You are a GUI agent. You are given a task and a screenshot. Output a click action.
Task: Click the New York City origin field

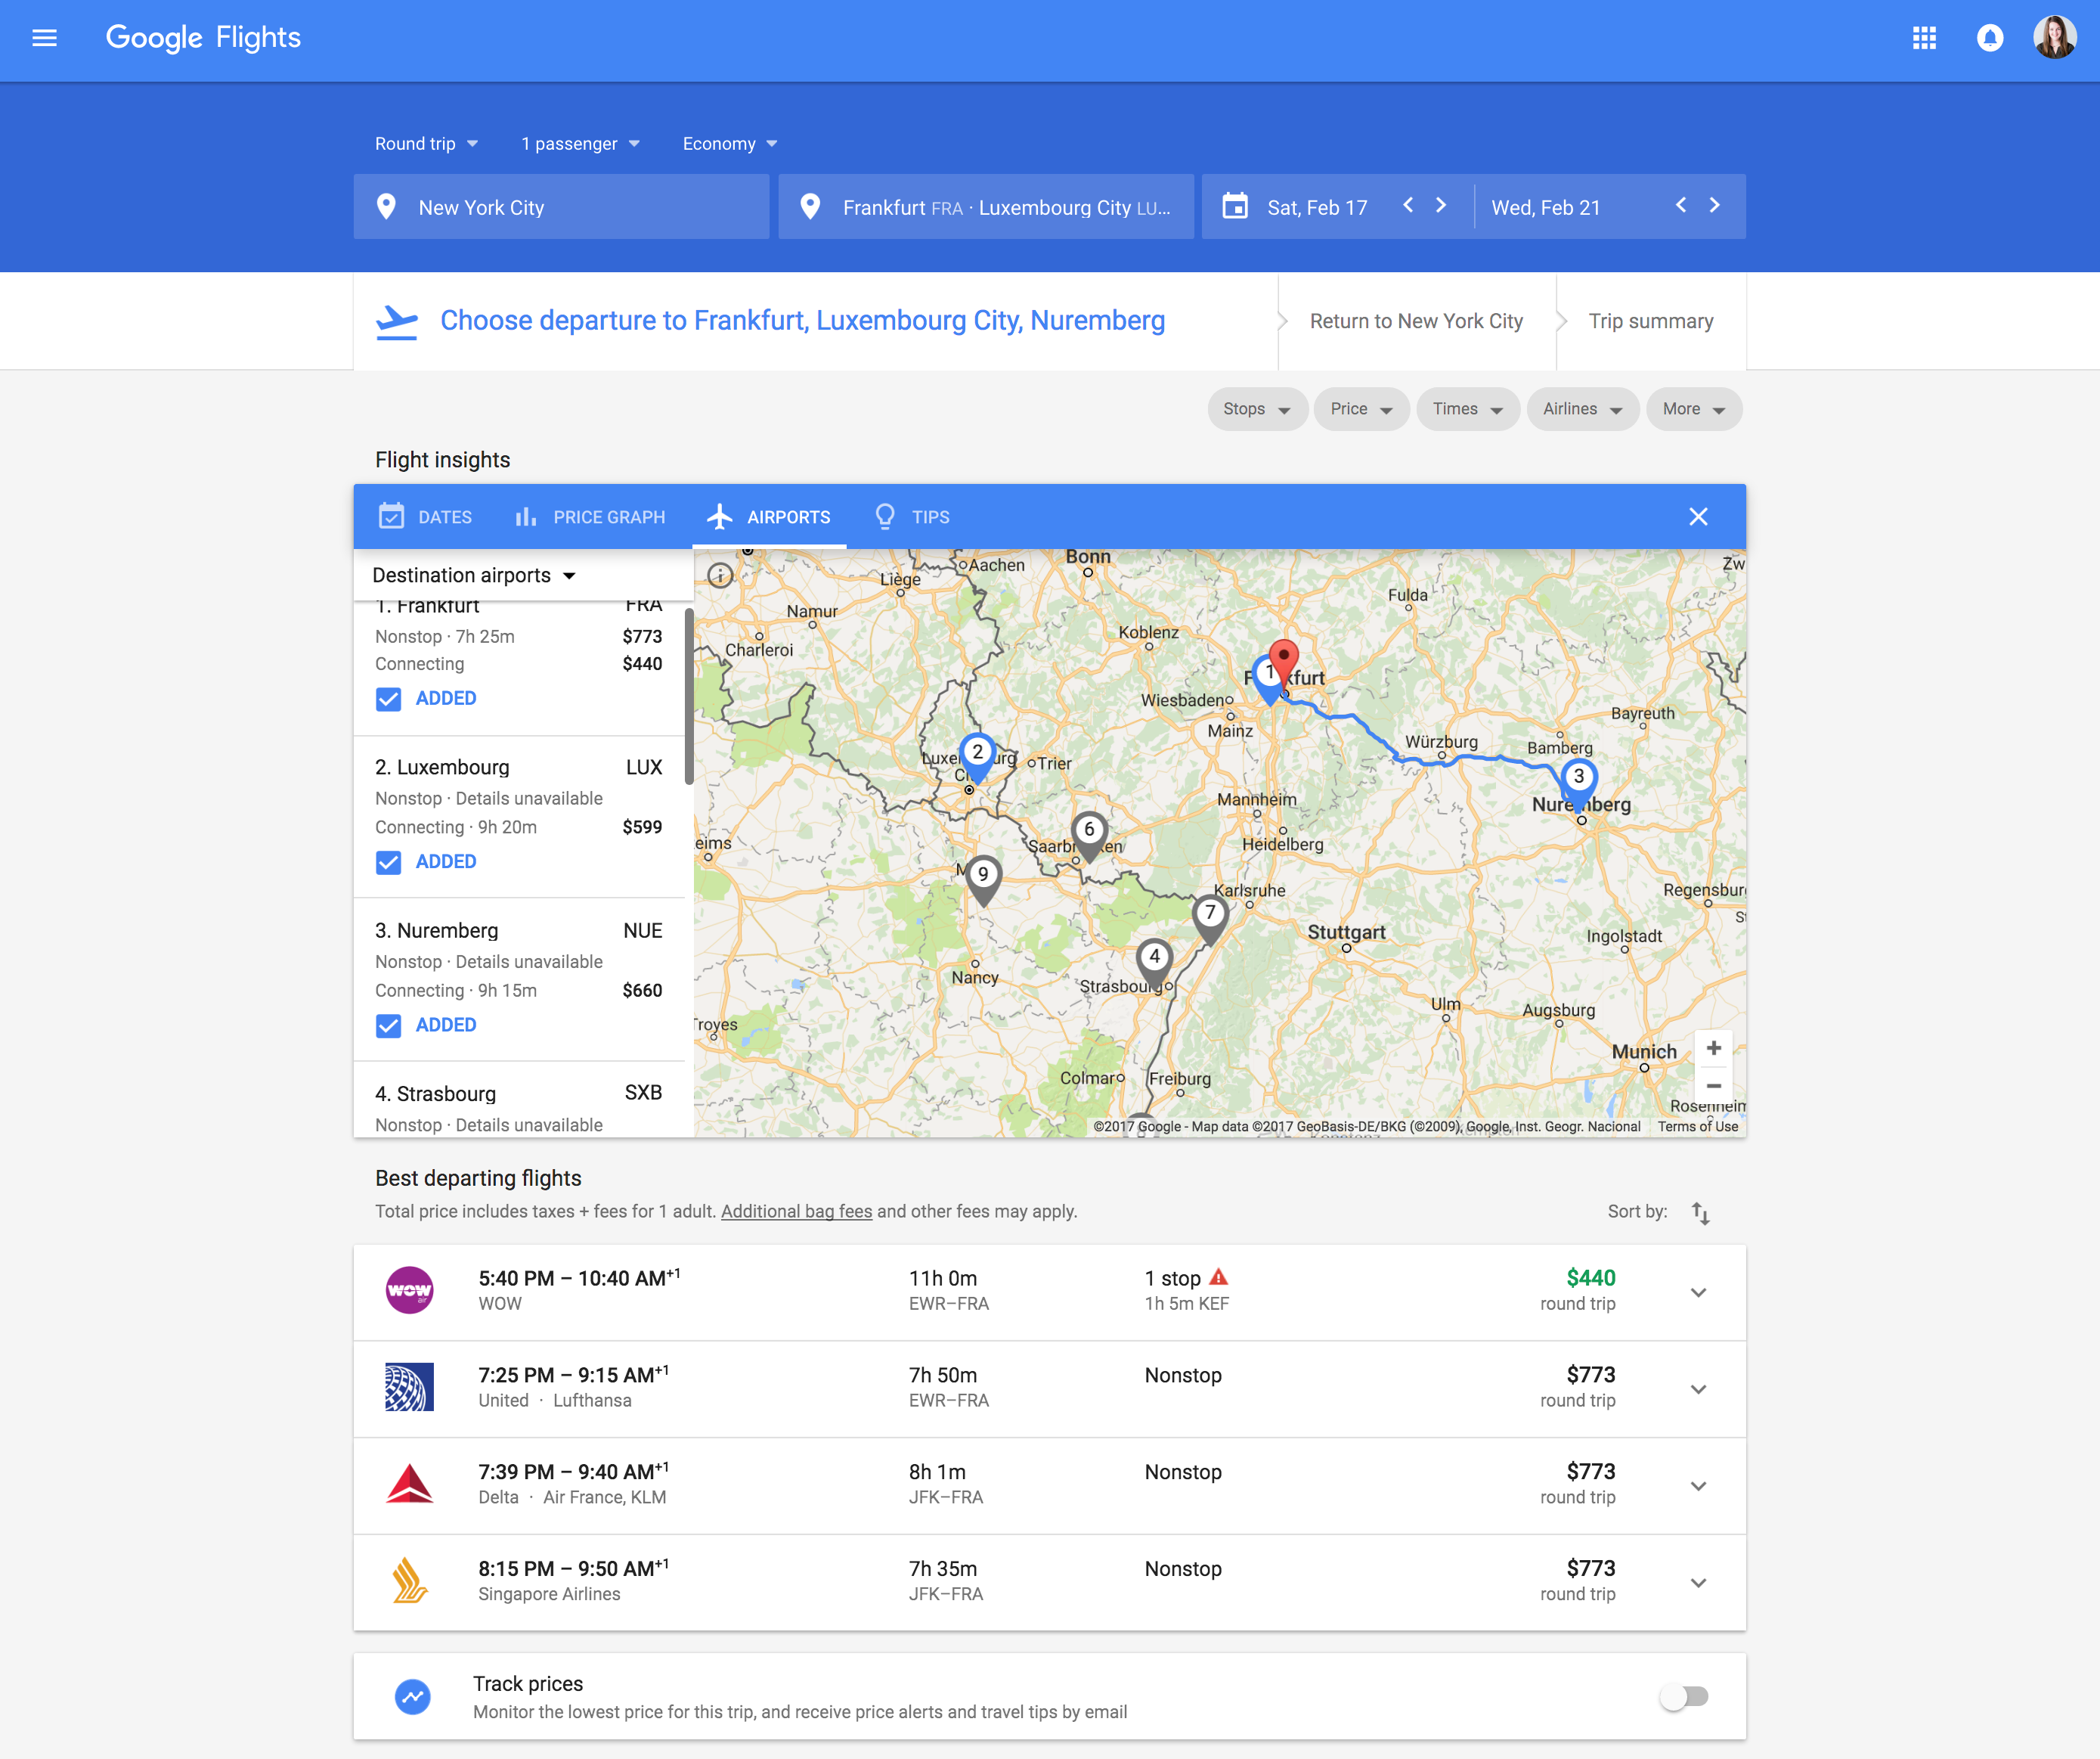click(561, 207)
